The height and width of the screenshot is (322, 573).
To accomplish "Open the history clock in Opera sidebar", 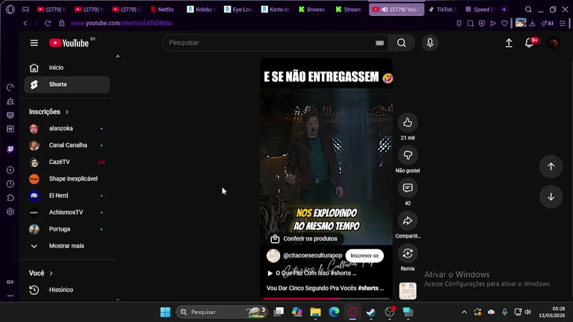I will pos(10,184).
